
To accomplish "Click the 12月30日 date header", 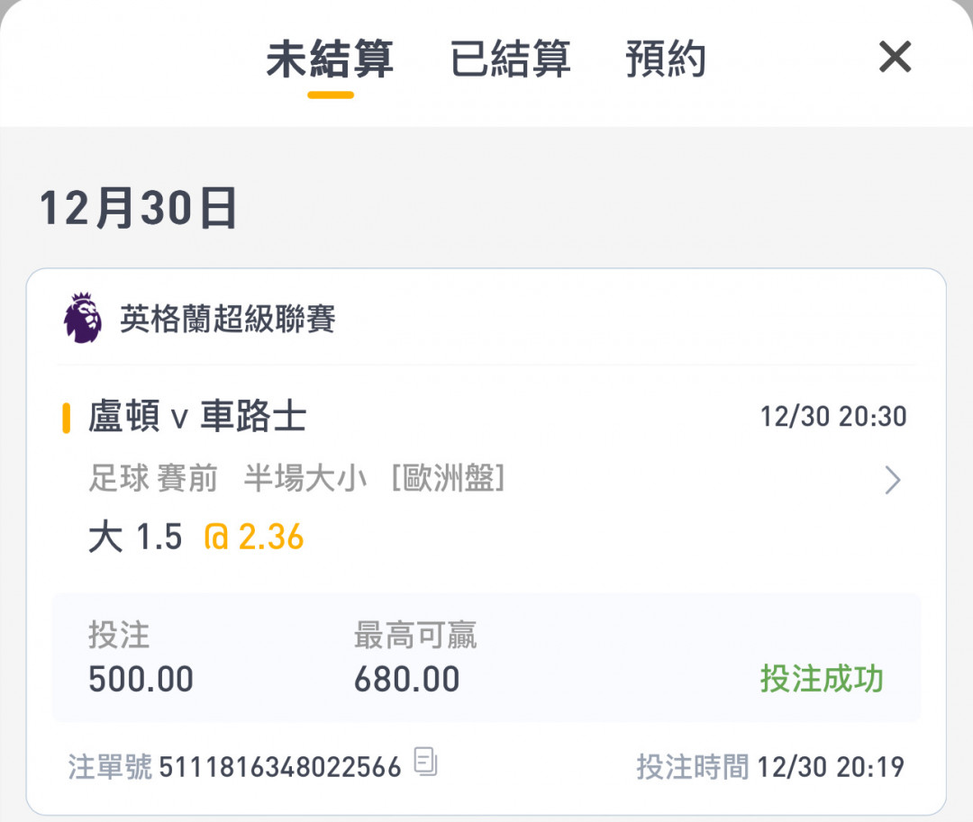I will pos(138,209).
